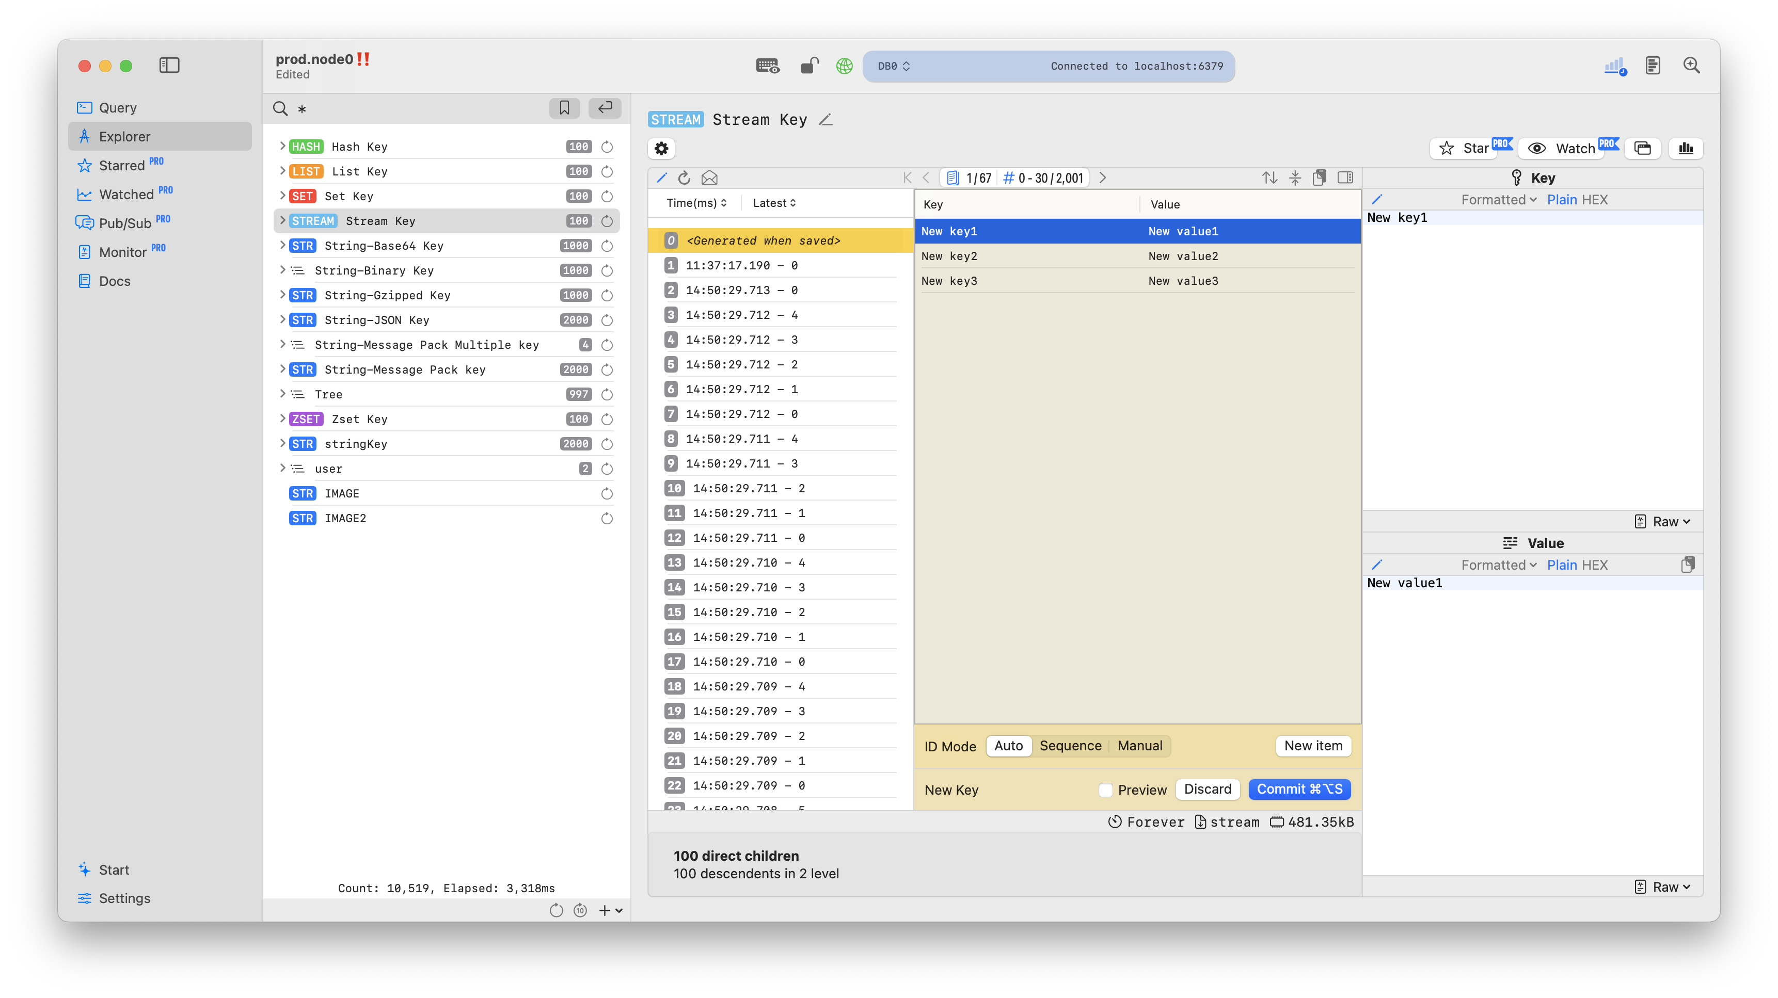
Task: Click the New item button
Action: (x=1313, y=746)
